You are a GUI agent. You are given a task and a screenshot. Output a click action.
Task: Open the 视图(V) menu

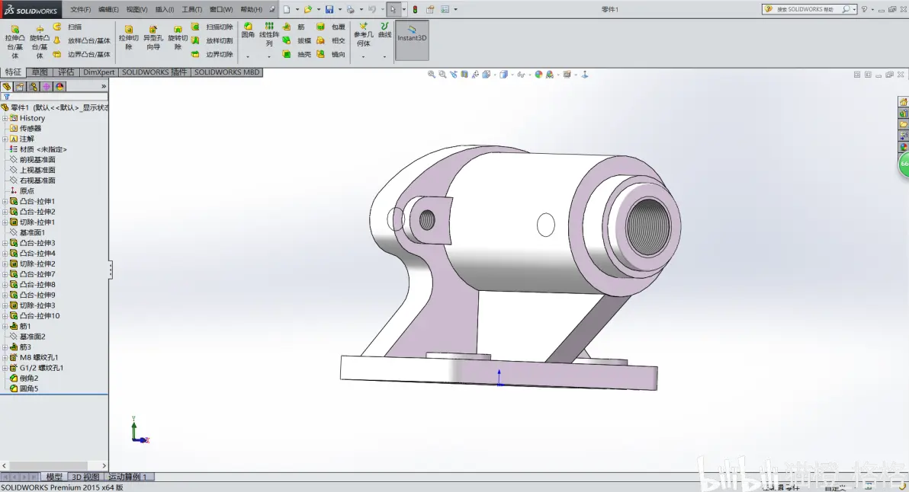[137, 9]
